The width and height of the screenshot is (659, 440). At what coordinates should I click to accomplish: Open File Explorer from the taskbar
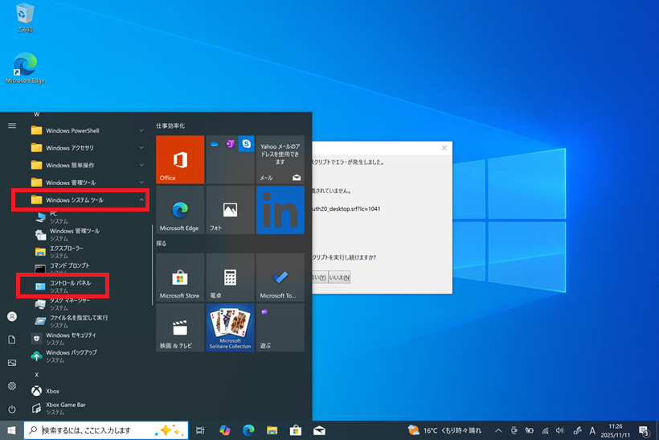coord(272,430)
